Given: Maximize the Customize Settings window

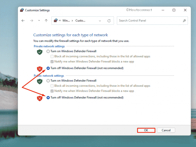Looking at the screenshot, I should (x=174, y=10).
